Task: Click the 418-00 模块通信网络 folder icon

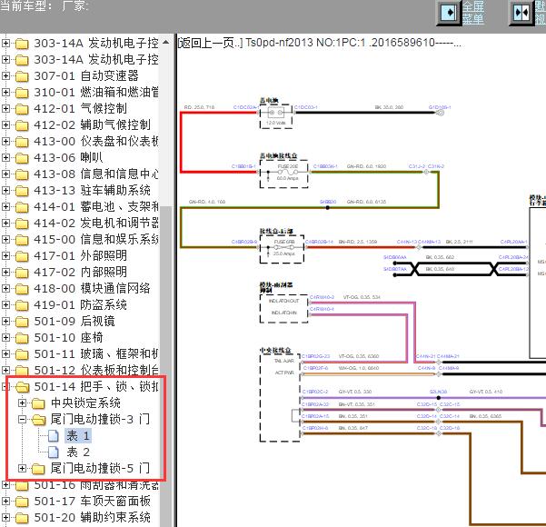Action: point(22,289)
